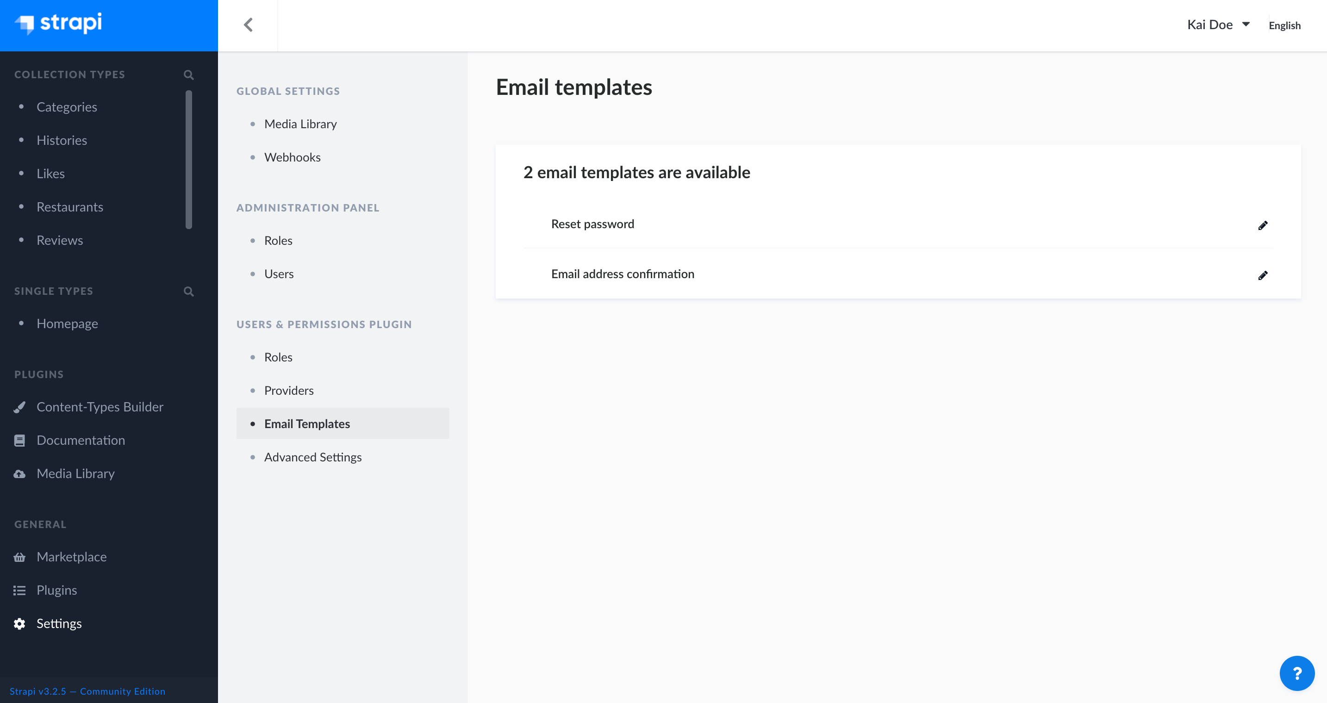Navigate to Providers settings page

[x=289, y=390]
